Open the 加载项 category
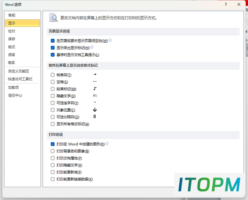Image resolution: width=248 pixels, height=200 pixels. click(22, 88)
